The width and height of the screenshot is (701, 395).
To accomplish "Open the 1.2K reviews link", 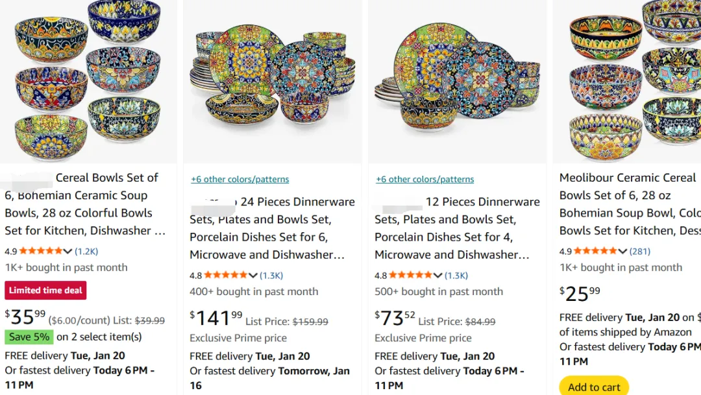I will (x=86, y=252).
